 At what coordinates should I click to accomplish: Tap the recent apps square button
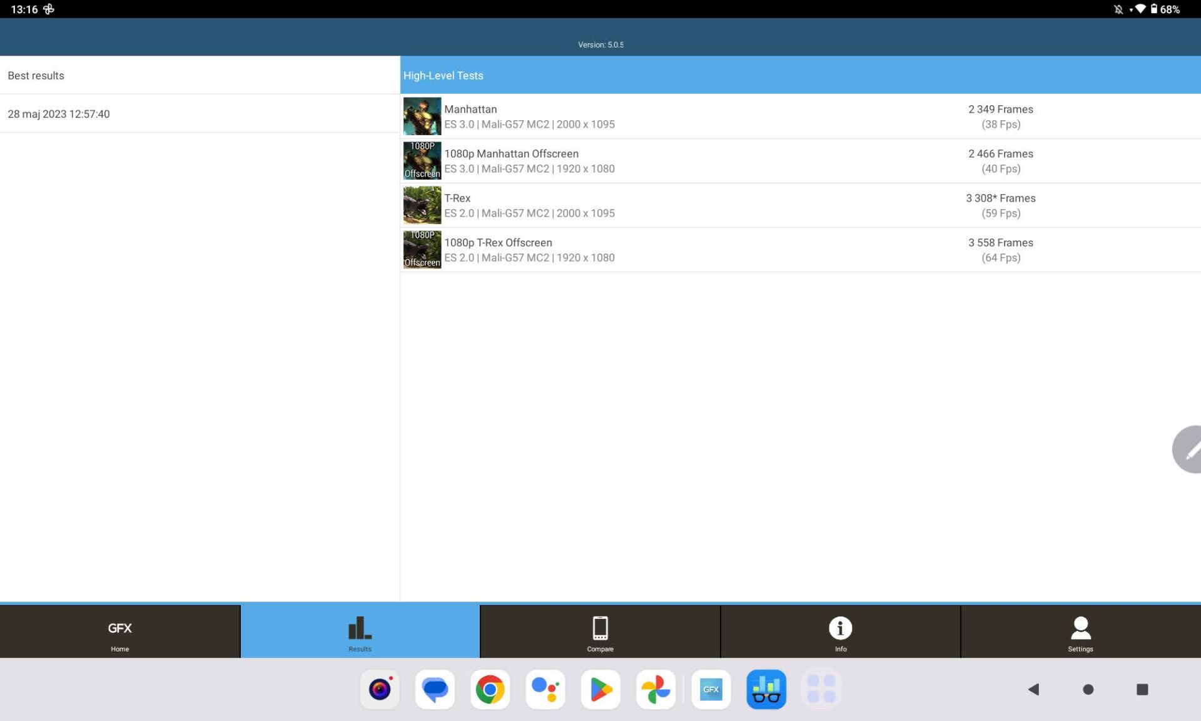(x=1142, y=689)
